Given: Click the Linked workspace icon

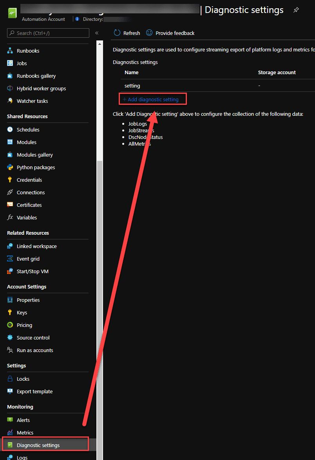Looking at the screenshot, I should pos(10,246).
